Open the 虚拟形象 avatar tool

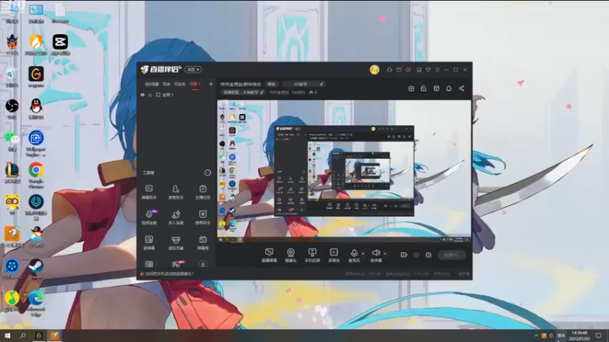pyautogui.click(x=176, y=242)
